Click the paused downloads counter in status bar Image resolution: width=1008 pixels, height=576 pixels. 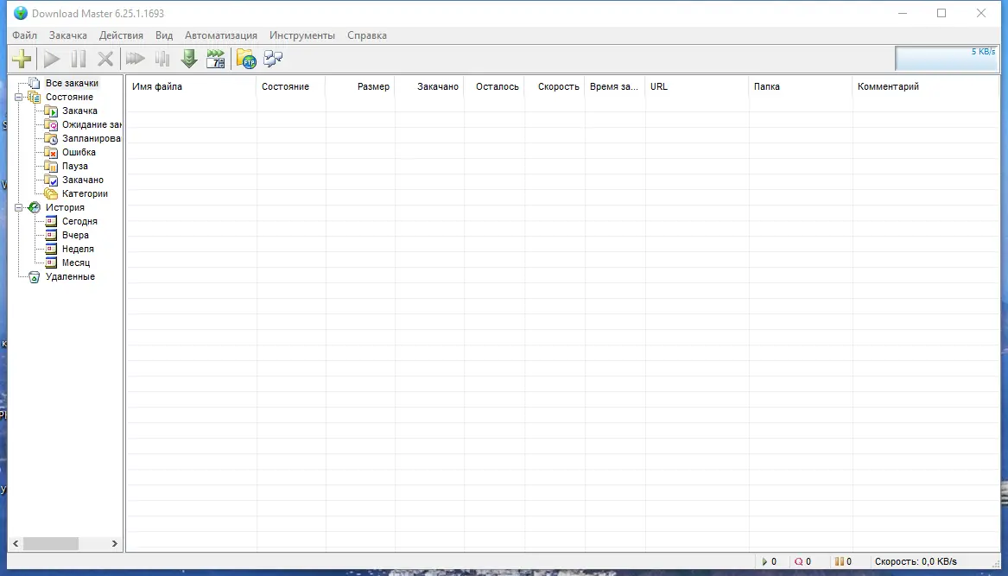843,562
